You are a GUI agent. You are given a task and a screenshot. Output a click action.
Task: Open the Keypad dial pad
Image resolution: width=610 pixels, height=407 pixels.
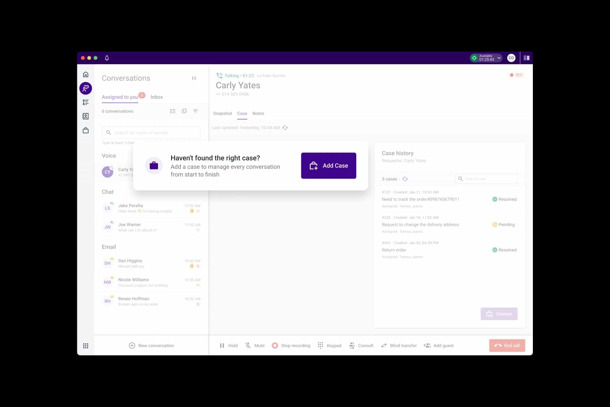point(330,346)
